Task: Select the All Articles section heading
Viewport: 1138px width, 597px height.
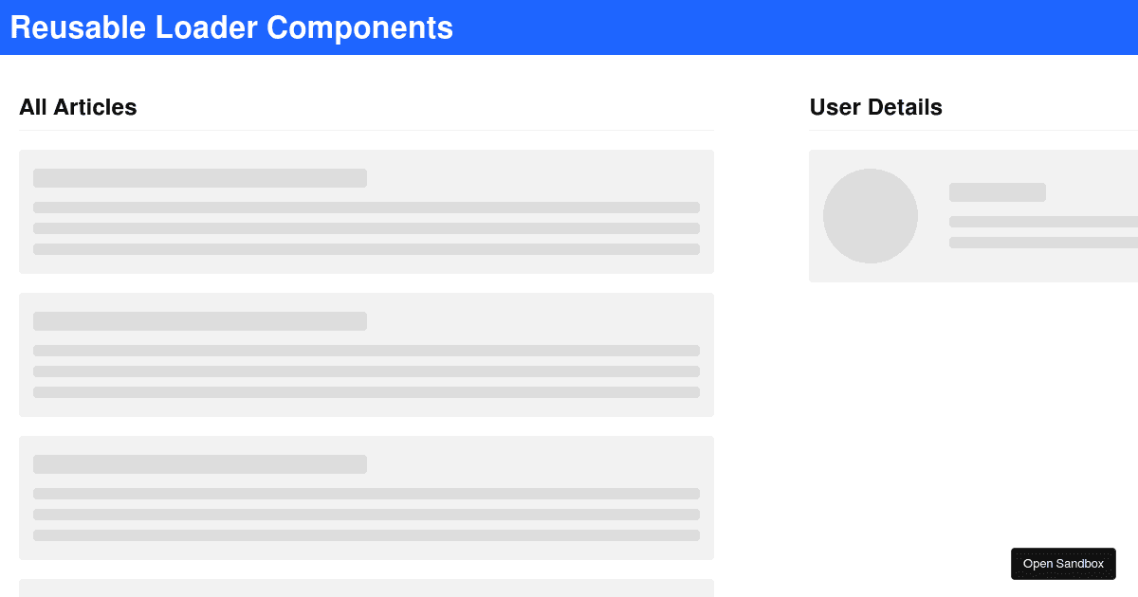Action: click(78, 107)
